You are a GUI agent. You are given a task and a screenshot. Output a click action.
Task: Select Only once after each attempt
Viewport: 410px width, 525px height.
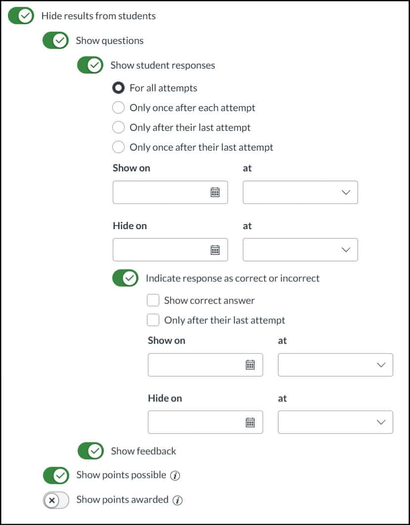(119, 108)
